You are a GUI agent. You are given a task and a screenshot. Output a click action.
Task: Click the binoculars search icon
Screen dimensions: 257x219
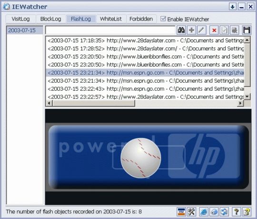tap(181, 30)
